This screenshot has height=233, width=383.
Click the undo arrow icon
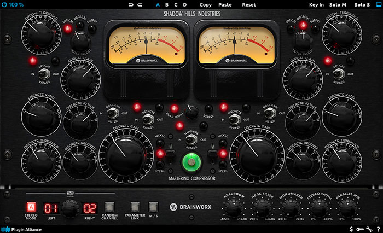131,4
